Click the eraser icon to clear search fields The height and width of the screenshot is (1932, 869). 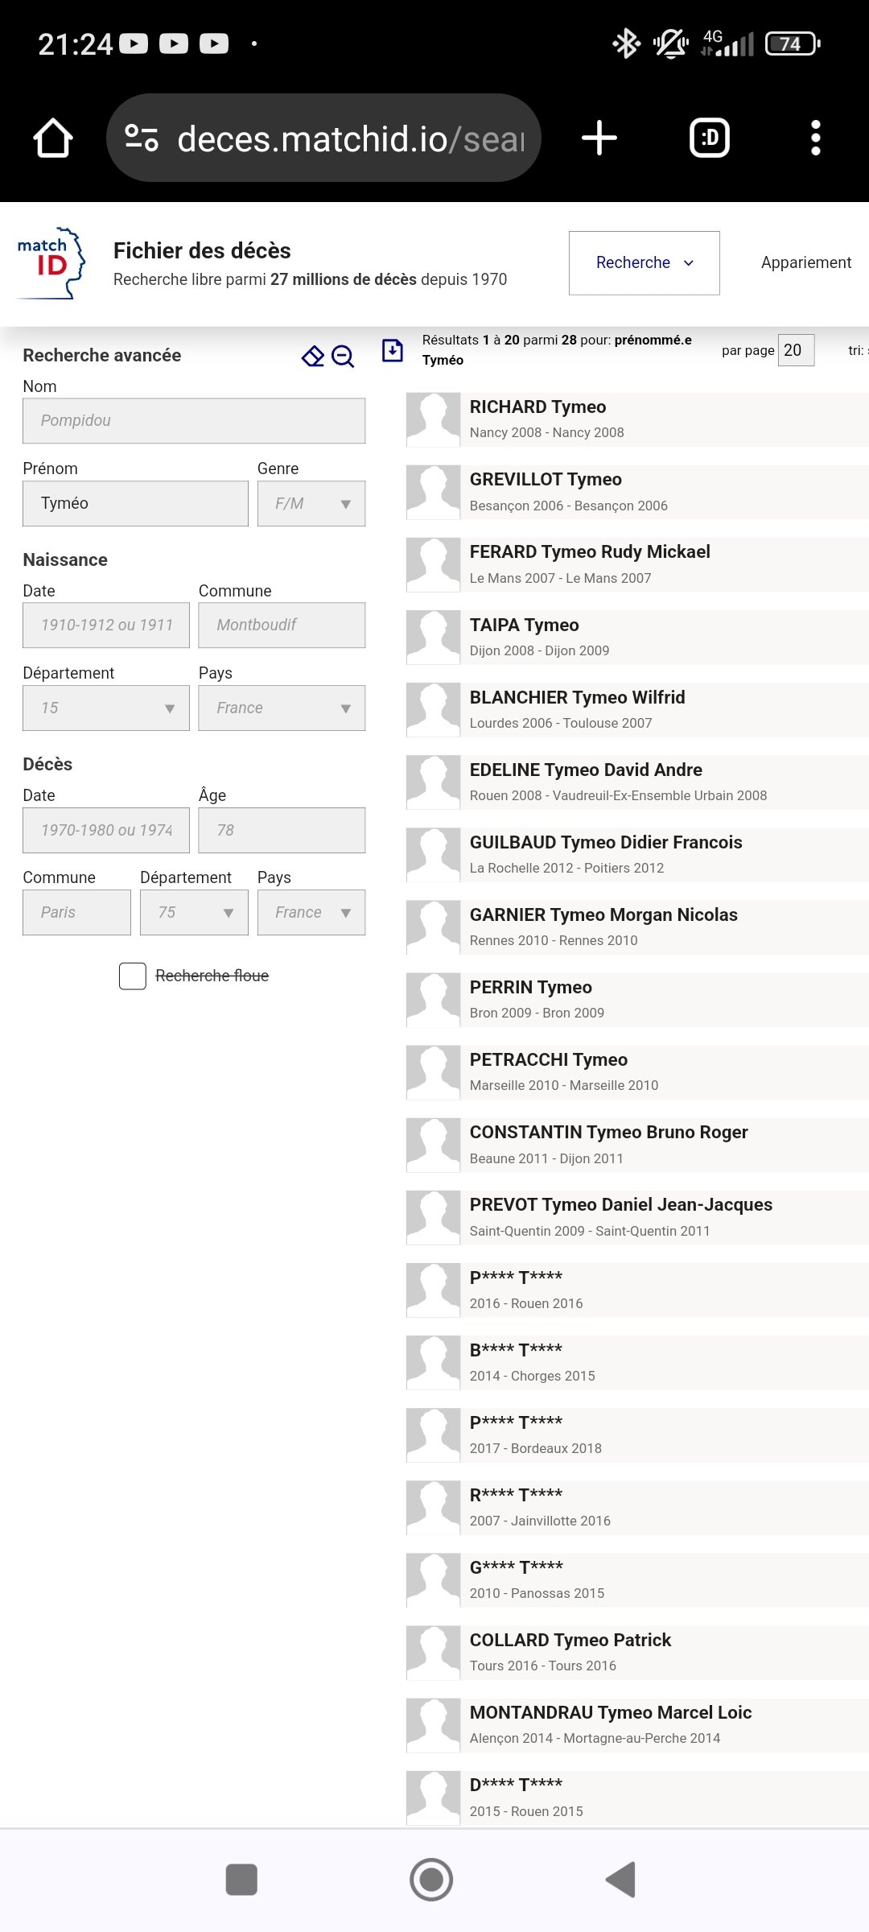(x=313, y=356)
